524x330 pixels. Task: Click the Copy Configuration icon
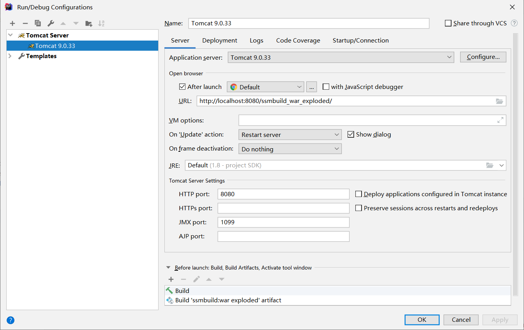point(38,23)
